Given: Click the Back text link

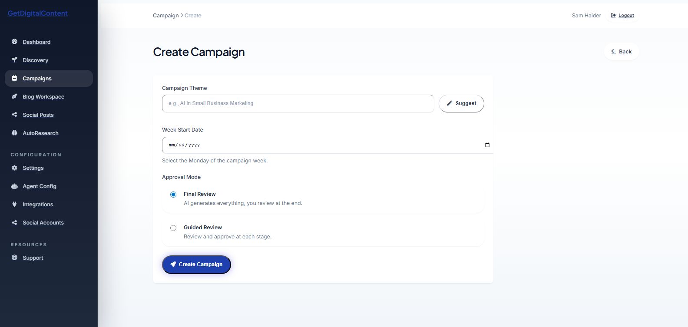Looking at the screenshot, I should 625,51.
